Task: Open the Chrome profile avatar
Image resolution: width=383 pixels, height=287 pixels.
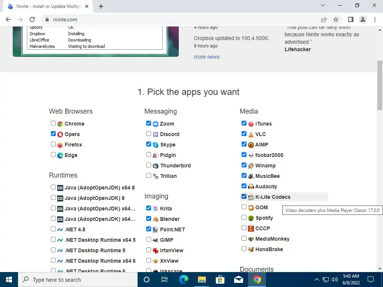Action: (x=363, y=19)
